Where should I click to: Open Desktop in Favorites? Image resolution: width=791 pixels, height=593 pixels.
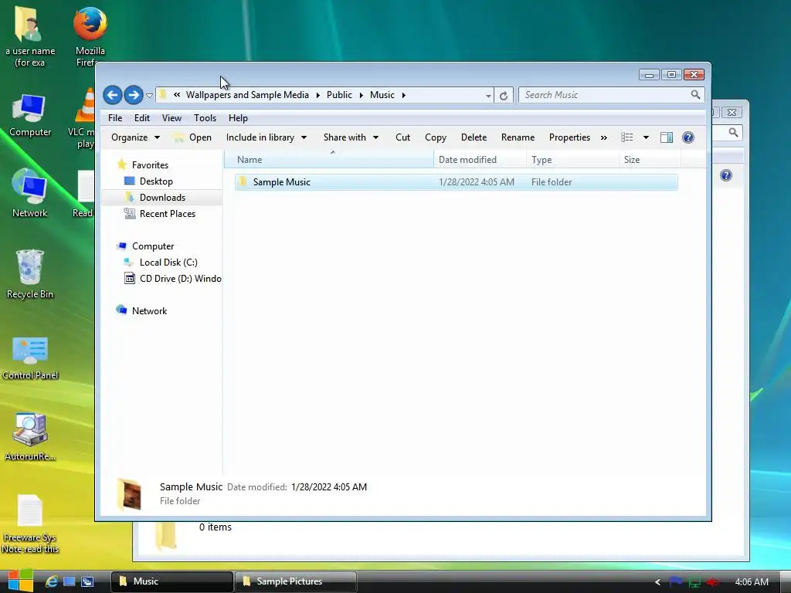coord(156,181)
